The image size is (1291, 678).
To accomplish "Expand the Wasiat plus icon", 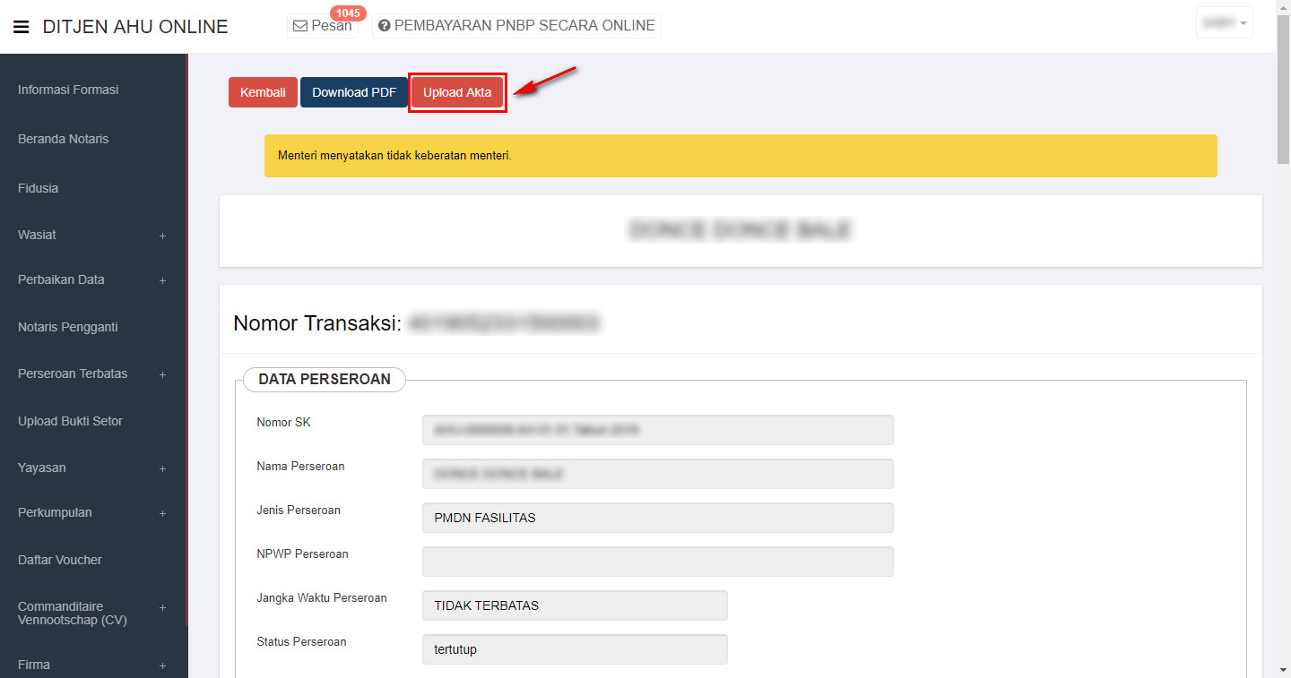I will [x=162, y=236].
